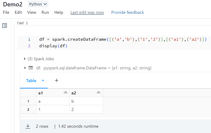
Task: Click the Provide feedback link
Action: [x=127, y=12]
